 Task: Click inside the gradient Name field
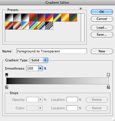[x=52, y=51]
